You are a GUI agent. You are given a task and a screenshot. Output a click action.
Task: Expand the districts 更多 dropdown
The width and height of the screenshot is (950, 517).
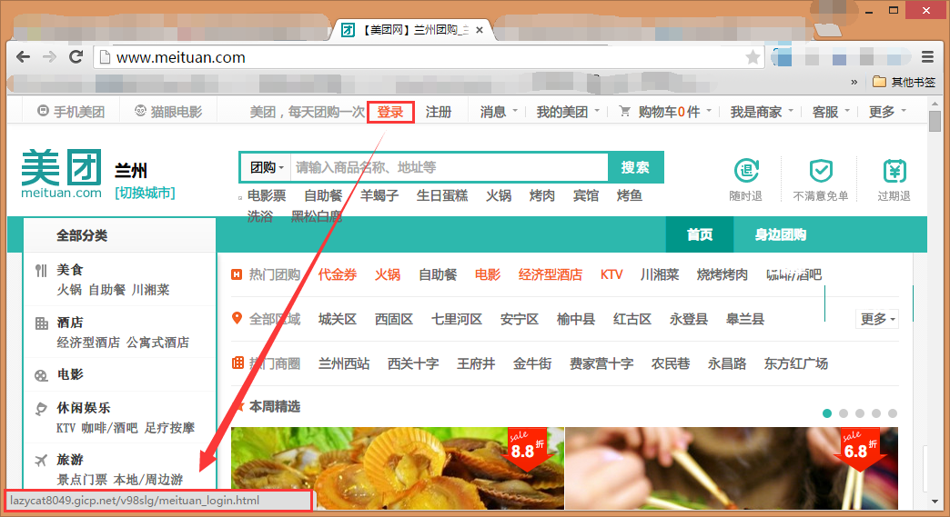coord(877,319)
